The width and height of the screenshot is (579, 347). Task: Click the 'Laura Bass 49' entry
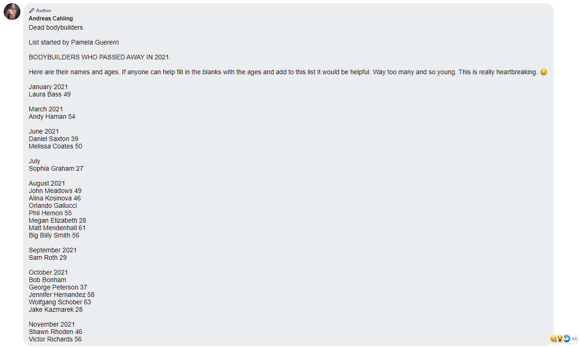(50, 94)
